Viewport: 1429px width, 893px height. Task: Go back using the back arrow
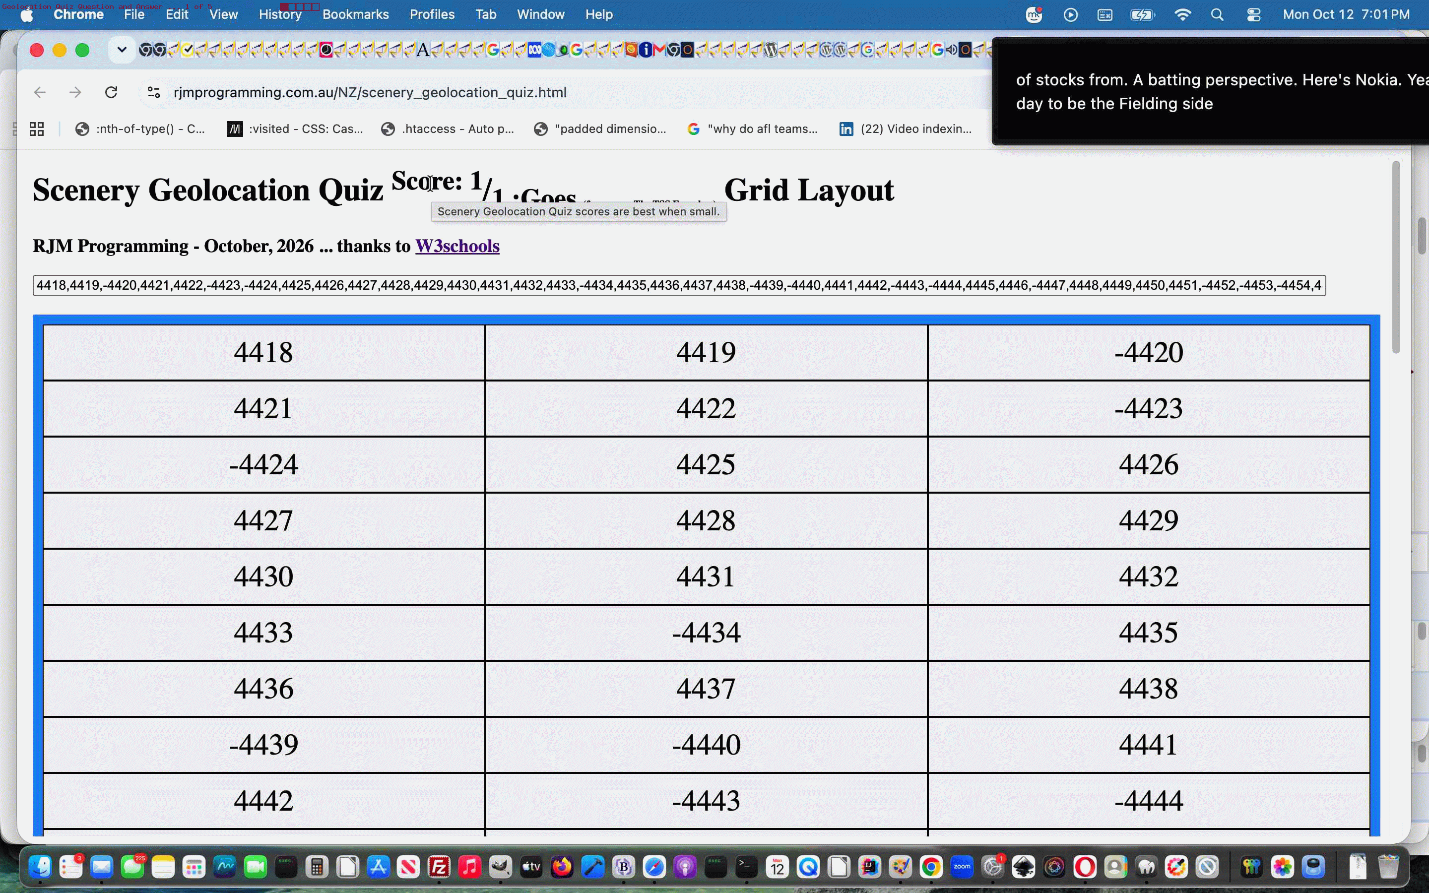click(40, 92)
